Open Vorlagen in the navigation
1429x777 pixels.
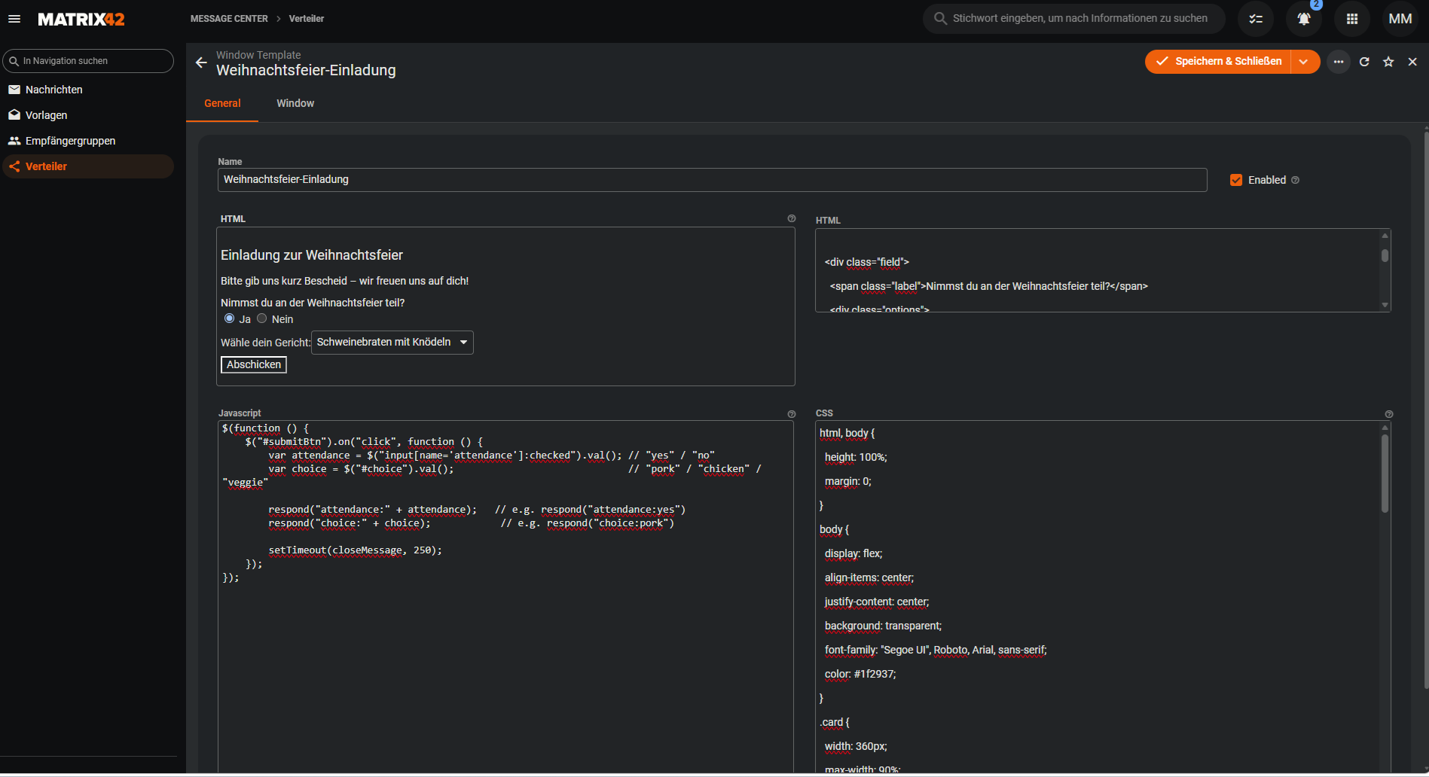(x=88, y=115)
